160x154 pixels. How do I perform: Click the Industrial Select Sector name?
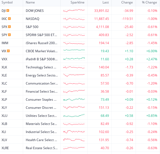pyautogui.click(x=41, y=132)
